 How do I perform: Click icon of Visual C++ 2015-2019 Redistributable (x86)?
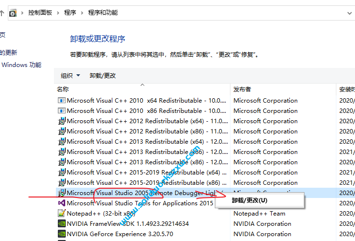click(62, 182)
